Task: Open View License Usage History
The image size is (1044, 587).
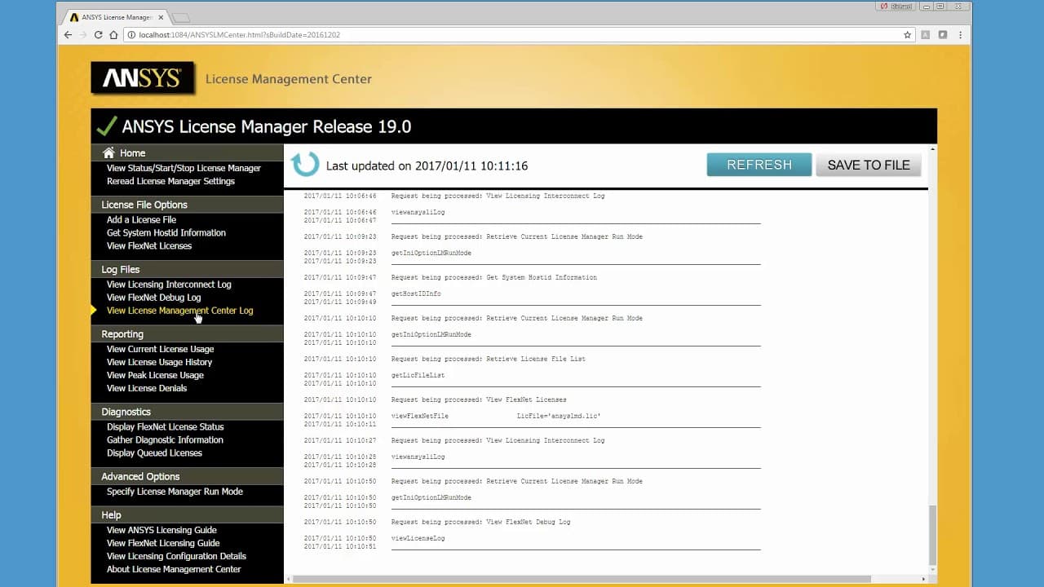Action: click(x=159, y=362)
